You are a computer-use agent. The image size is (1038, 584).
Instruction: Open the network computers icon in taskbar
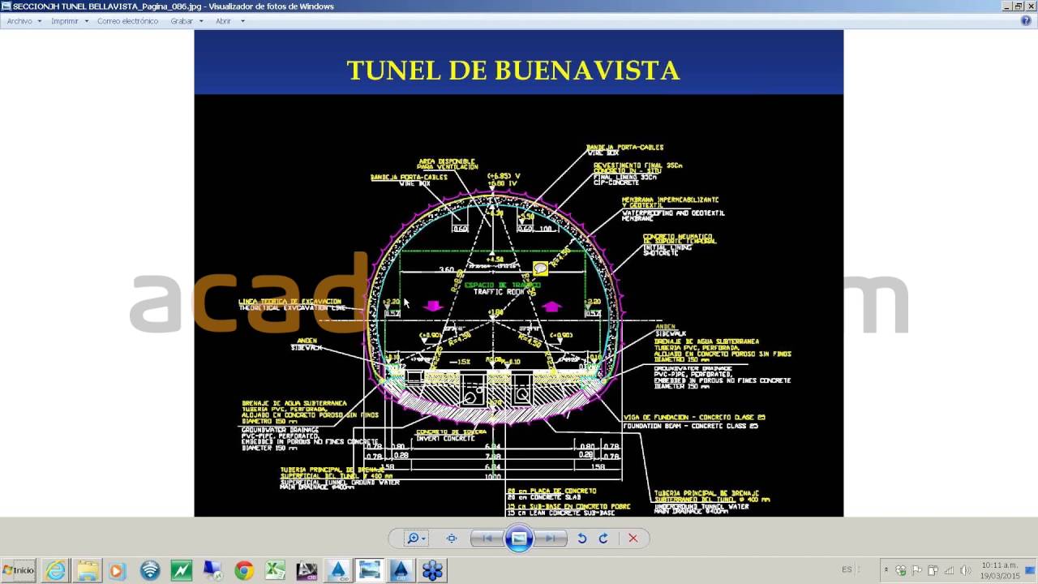pos(212,570)
